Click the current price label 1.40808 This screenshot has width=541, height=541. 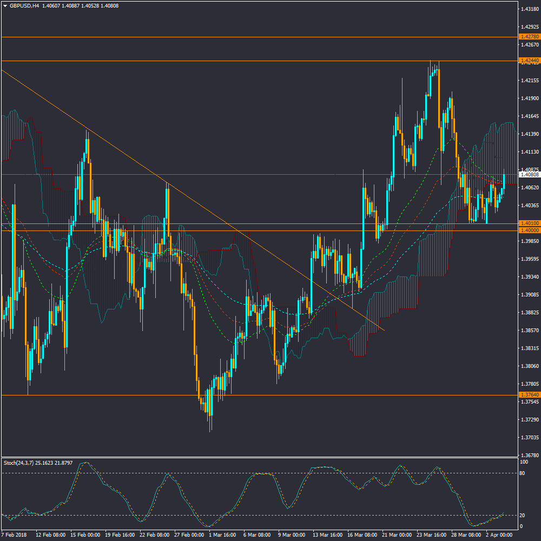click(x=528, y=175)
